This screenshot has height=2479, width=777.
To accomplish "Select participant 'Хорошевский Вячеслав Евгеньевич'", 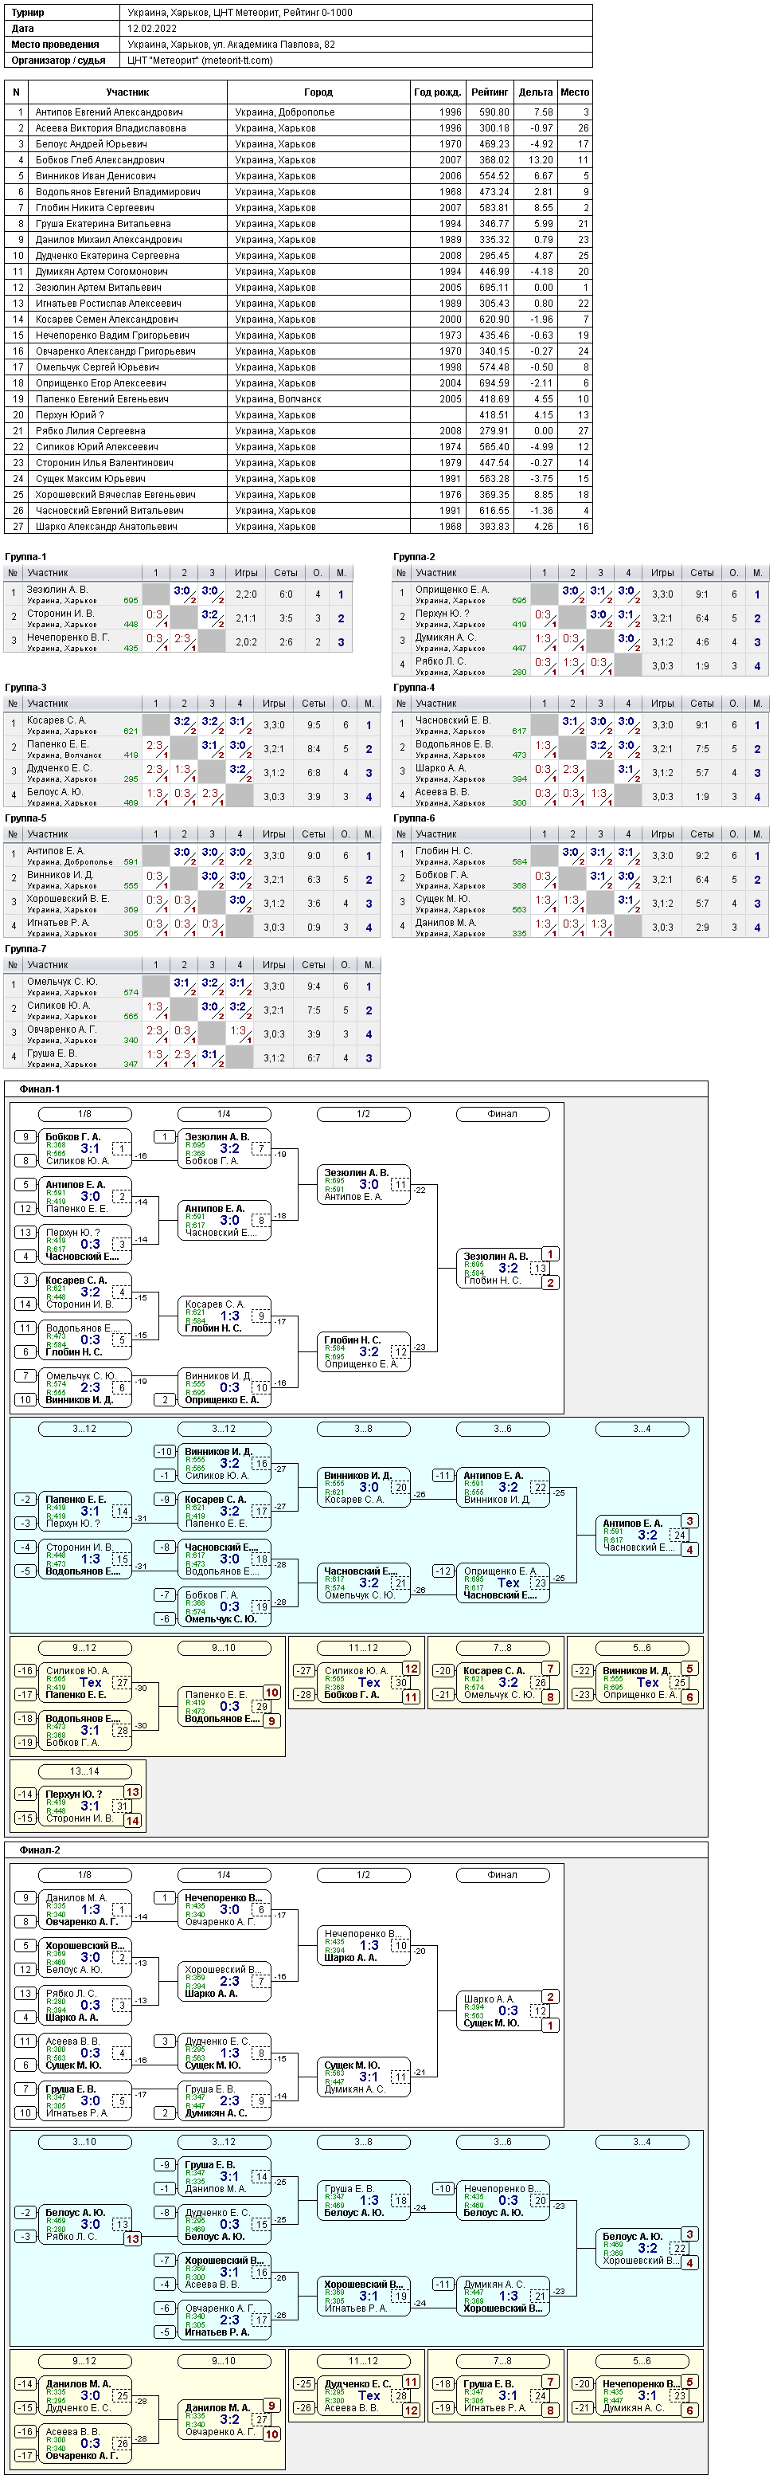I will point(115,495).
